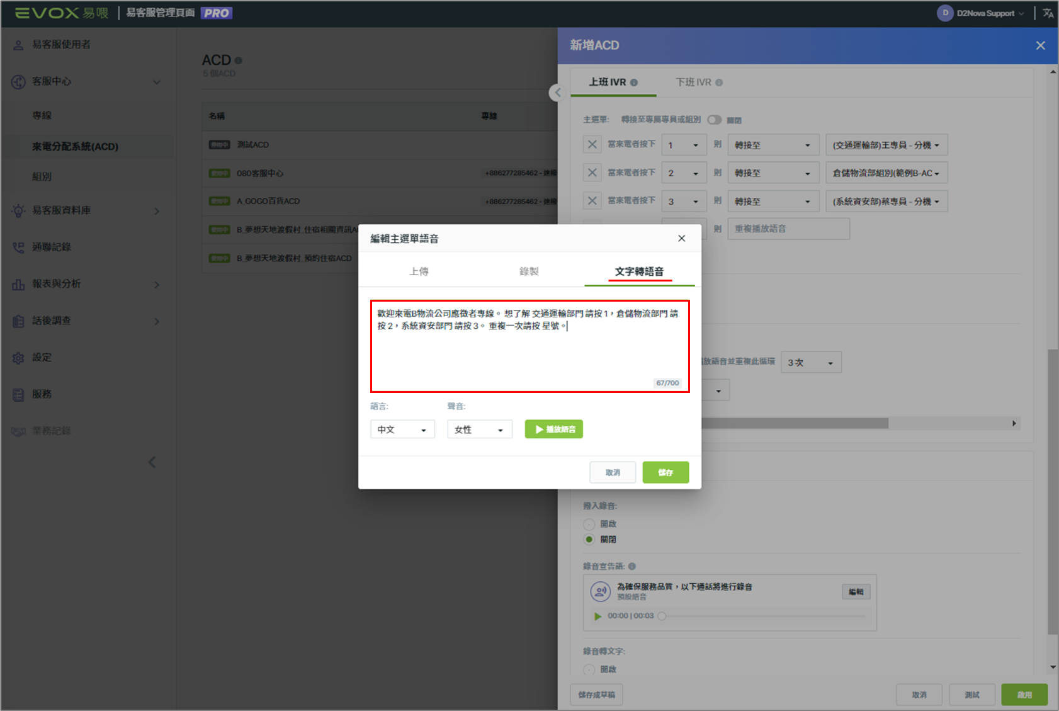Click in the text-to-speech text area
Viewport: 1059px width, 711px height.
pos(529,346)
